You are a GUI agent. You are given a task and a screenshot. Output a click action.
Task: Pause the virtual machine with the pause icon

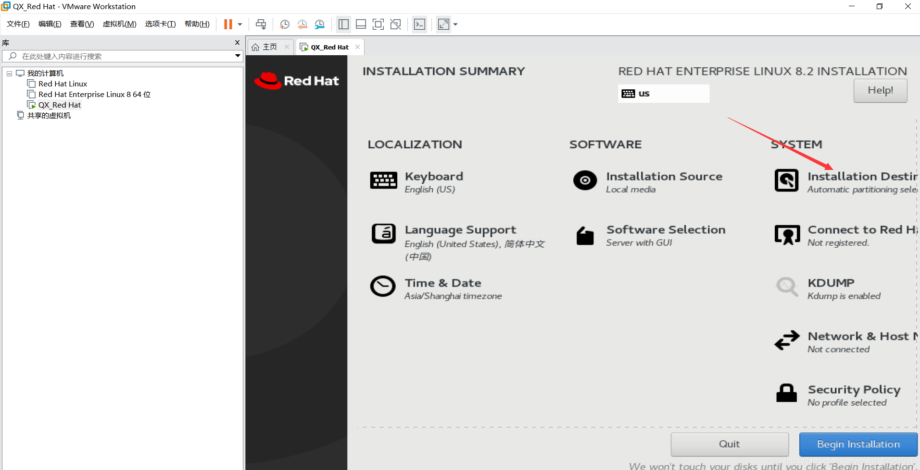click(228, 24)
